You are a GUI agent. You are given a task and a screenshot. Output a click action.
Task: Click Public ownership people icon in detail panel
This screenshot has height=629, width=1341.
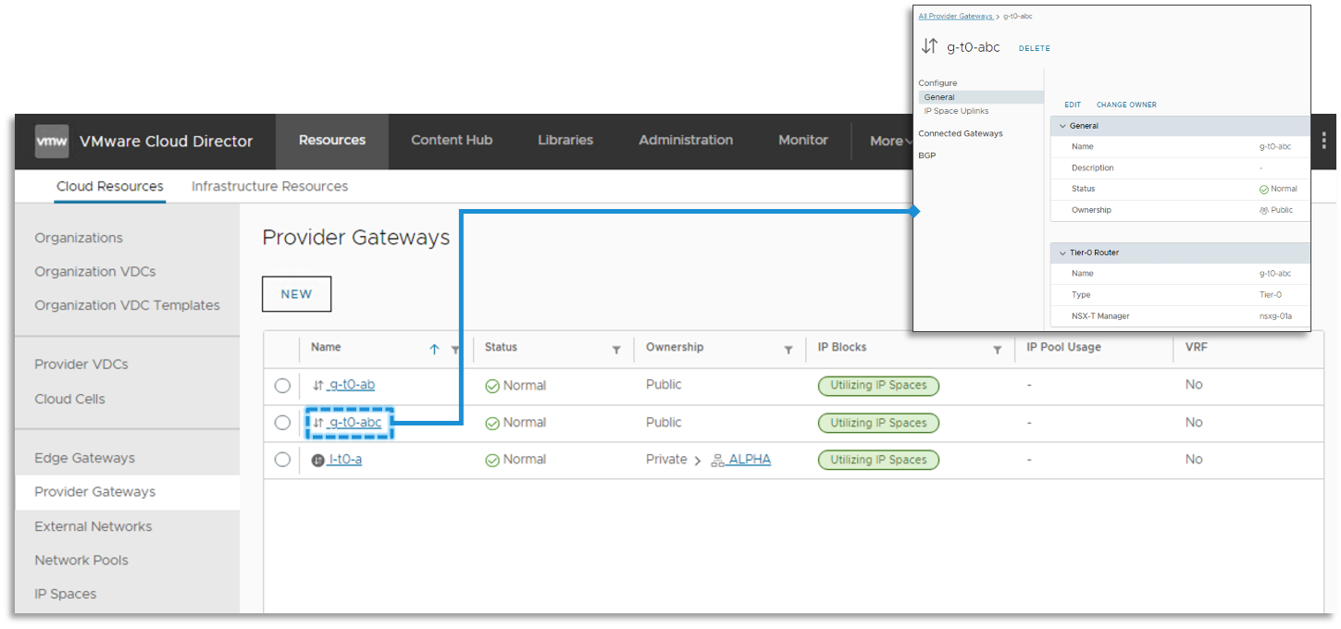[1264, 210]
